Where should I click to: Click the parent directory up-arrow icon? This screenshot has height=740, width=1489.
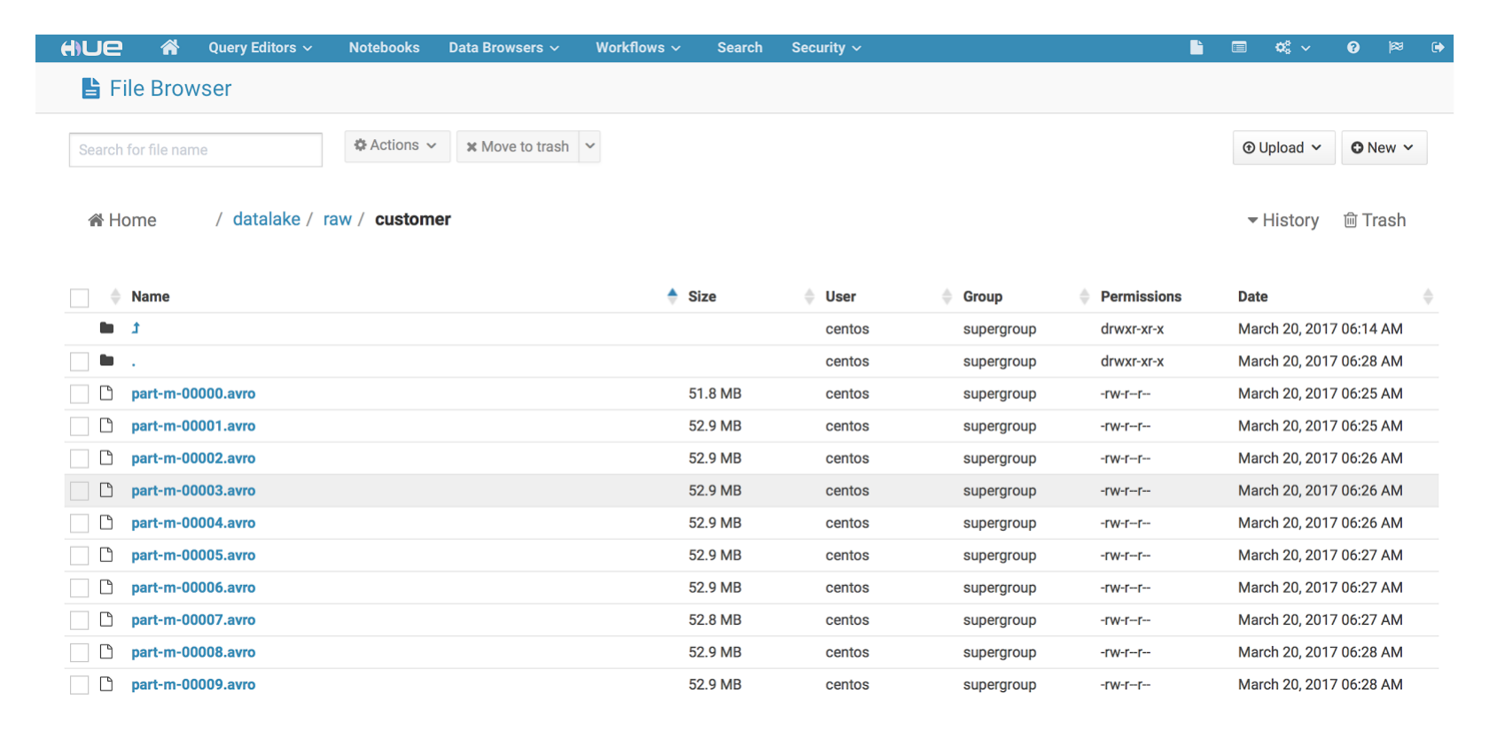pyautogui.click(x=136, y=329)
